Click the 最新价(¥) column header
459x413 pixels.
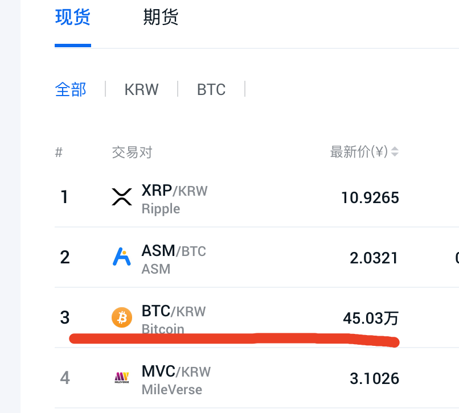tap(359, 151)
